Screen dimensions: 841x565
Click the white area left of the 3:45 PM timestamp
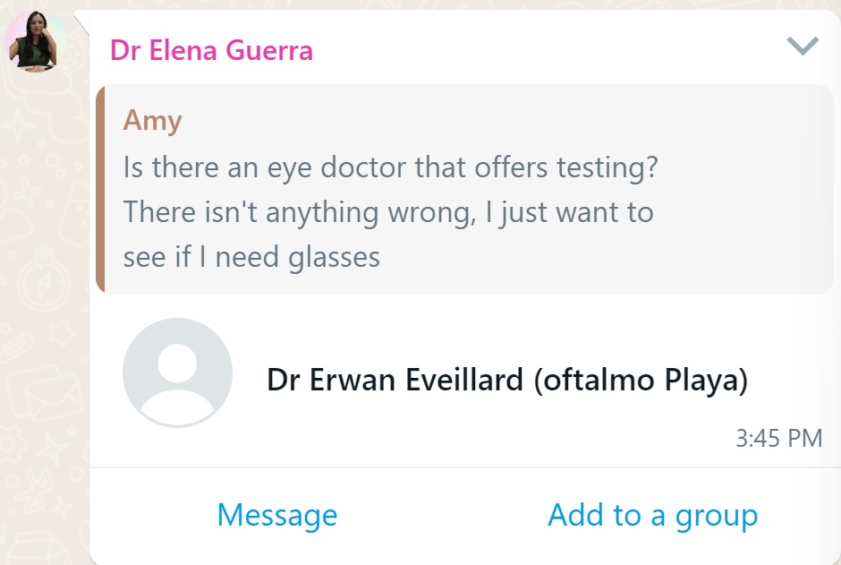[x=447, y=439]
